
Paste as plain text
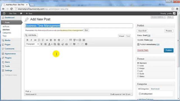55,44
